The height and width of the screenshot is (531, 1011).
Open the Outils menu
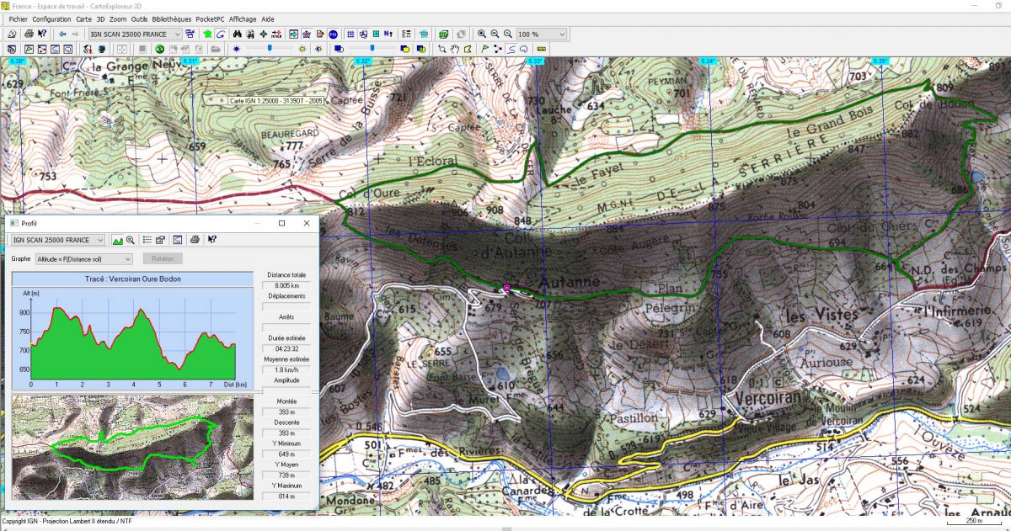(x=140, y=19)
